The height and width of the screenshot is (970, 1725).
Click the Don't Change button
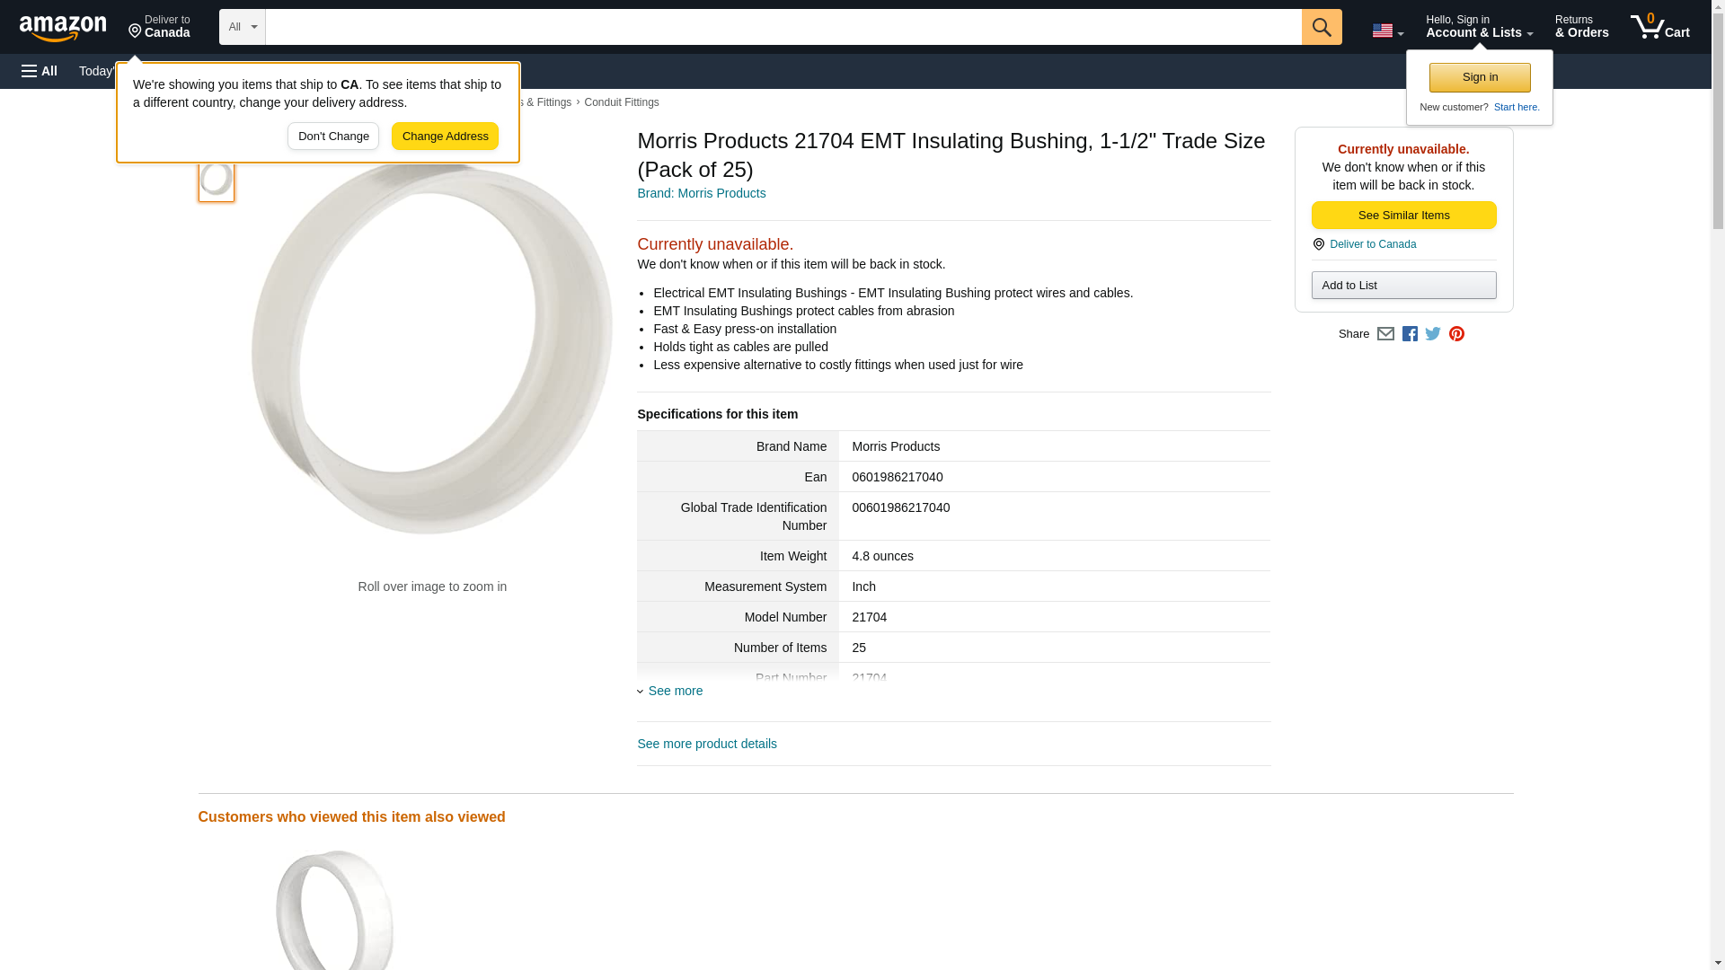coord(333,137)
